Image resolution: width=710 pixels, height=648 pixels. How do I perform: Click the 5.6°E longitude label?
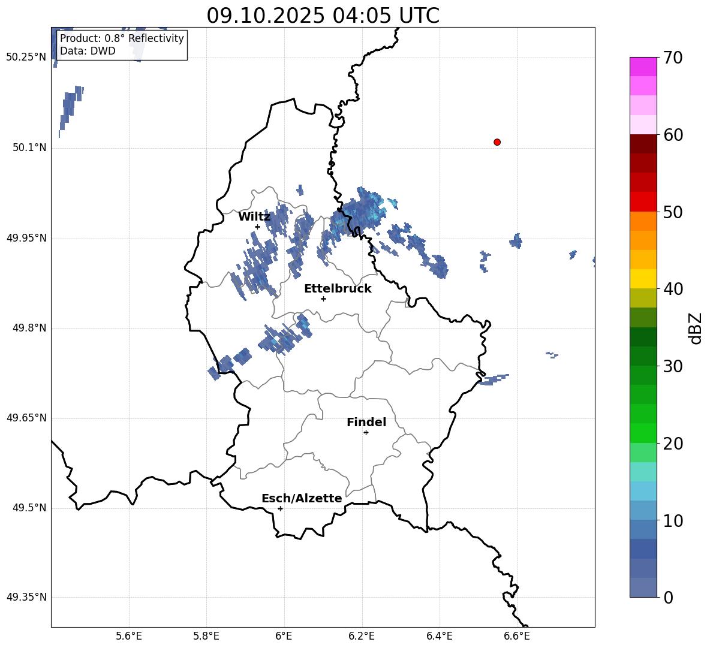click(x=129, y=636)
